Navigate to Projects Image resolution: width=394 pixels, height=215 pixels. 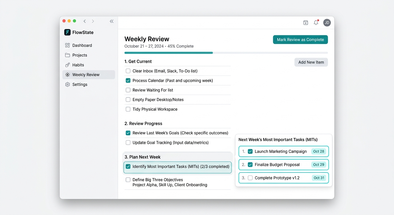(89, 55)
